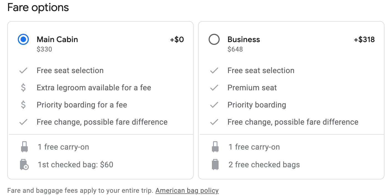
Task: Click the Main Cabin checked bag fee icon
Action: coord(24,165)
